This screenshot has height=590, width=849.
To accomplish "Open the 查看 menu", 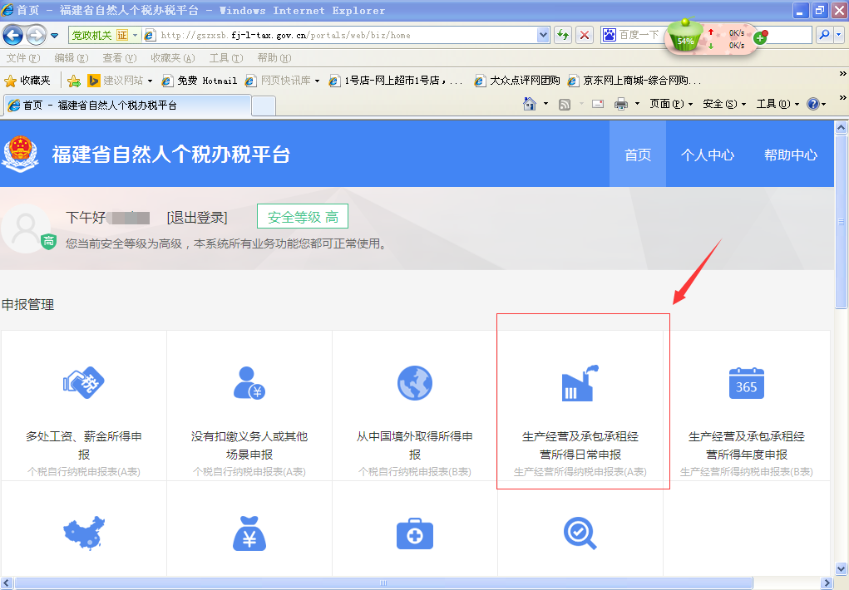I will point(120,58).
